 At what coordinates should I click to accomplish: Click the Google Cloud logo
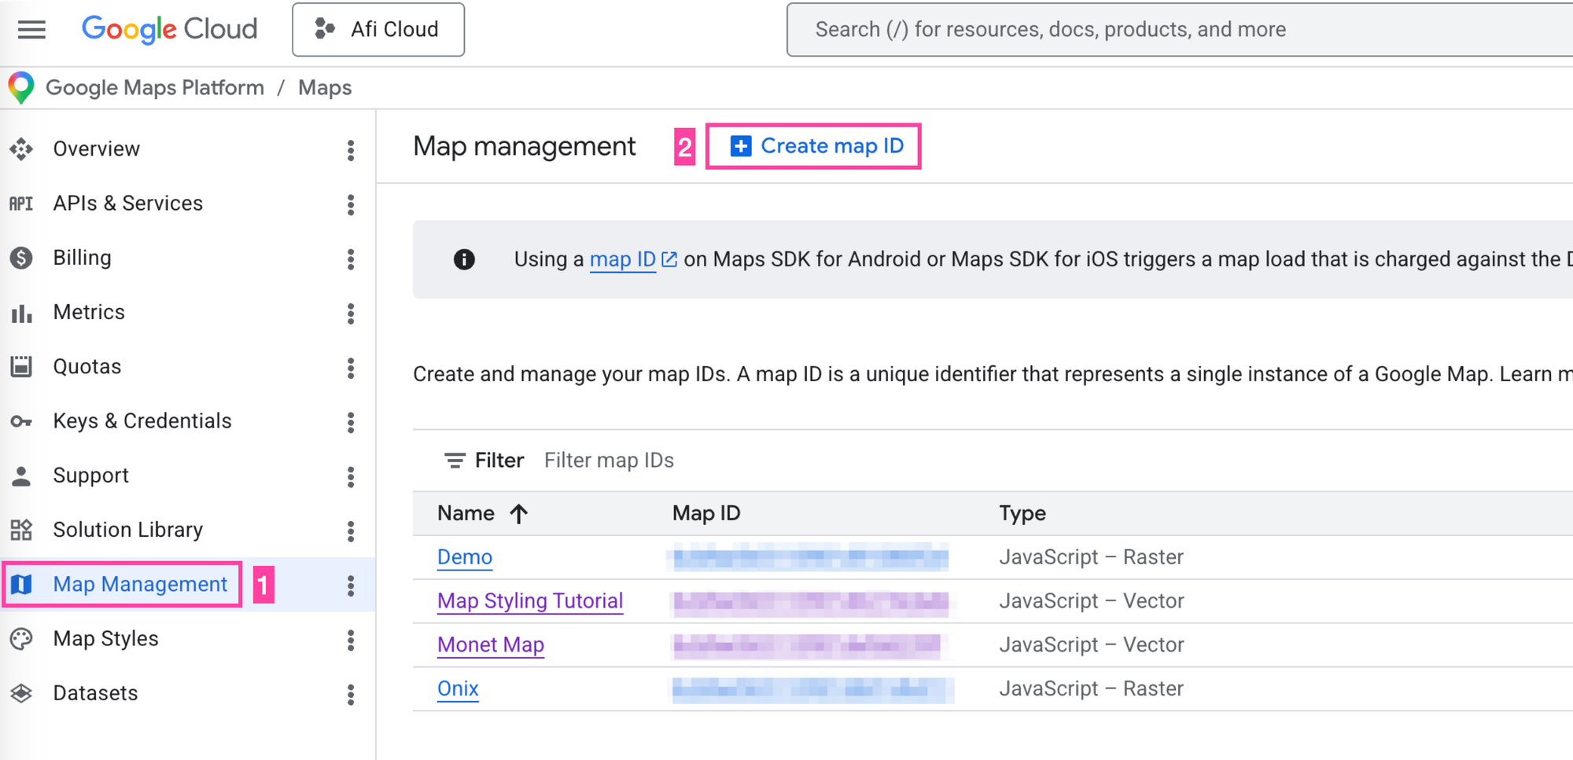(170, 29)
